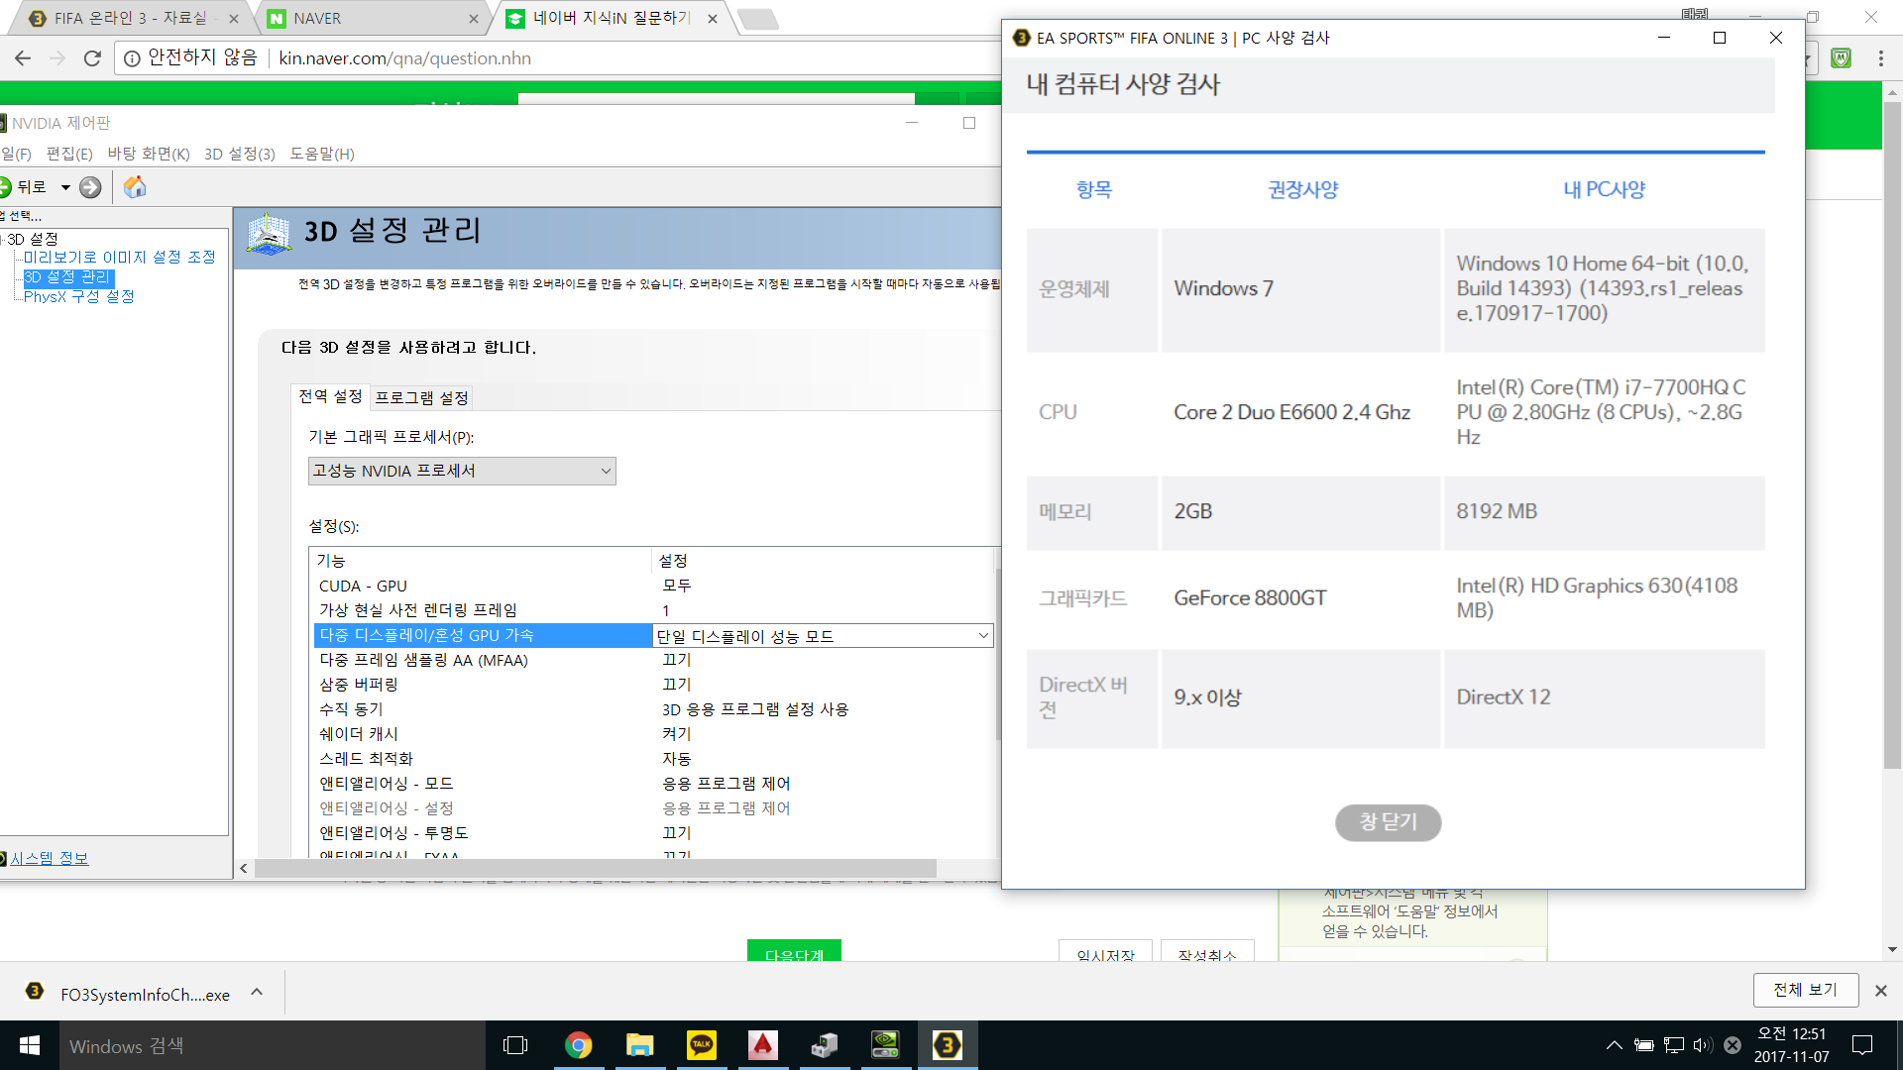Click the 창 닫기 button
Image resolution: width=1903 pixels, height=1070 pixels.
1388,822
